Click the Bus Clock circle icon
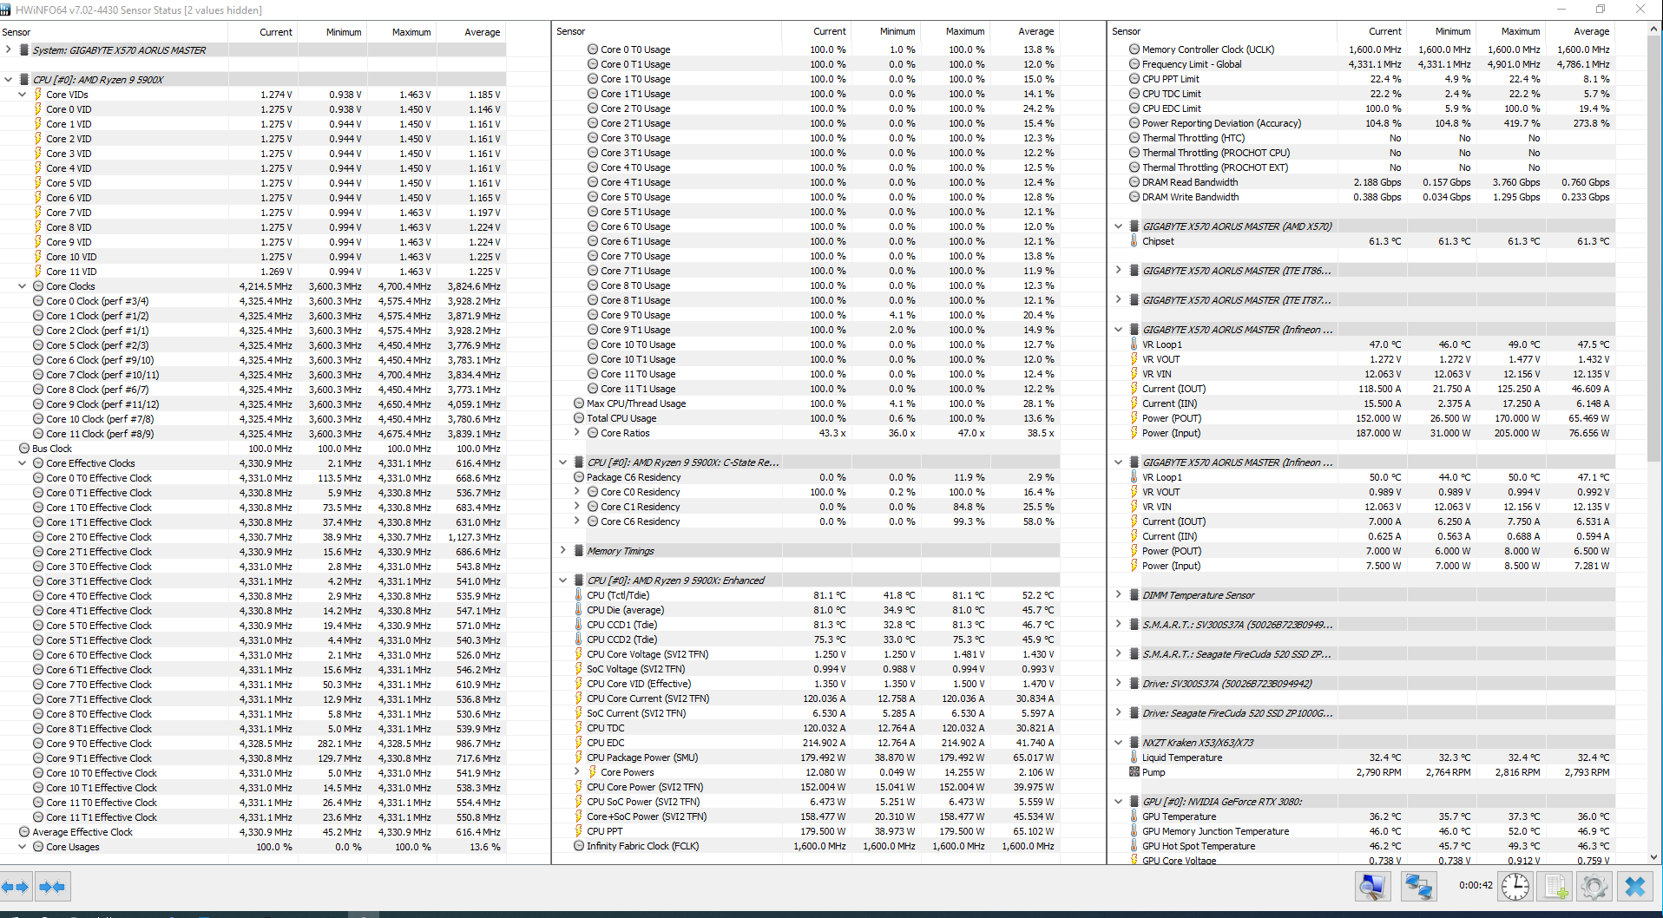The height and width of the screenshot is (918, 1663). click(x=24, y=449)
